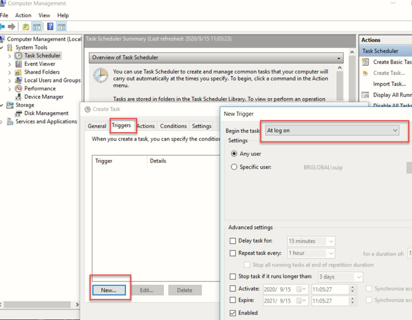
Task: Check the Expire checkbox
Action: pos(233,300)
